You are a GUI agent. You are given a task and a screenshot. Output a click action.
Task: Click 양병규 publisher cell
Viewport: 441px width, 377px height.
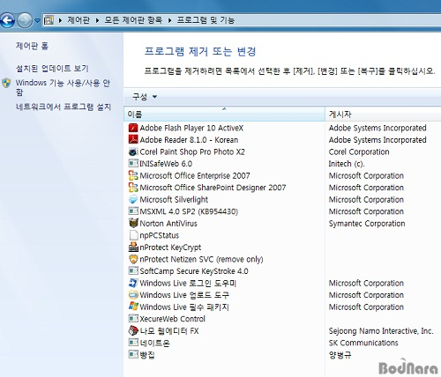point(340,355)
